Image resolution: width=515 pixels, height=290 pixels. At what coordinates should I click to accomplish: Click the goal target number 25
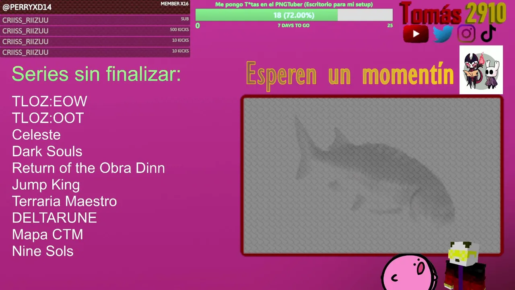coord(389,25)
